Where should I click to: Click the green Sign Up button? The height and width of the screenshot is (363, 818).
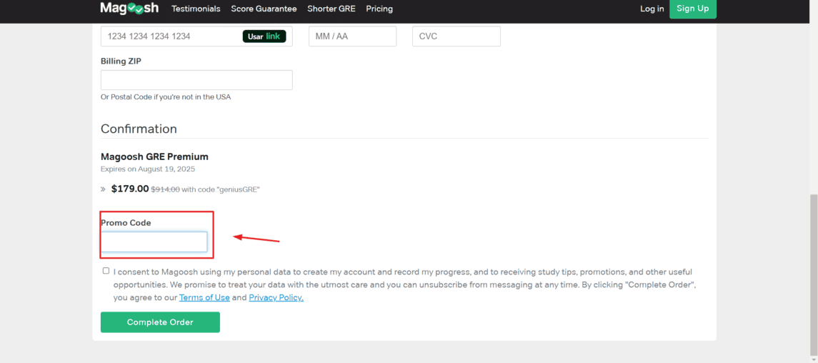point(693,9)
